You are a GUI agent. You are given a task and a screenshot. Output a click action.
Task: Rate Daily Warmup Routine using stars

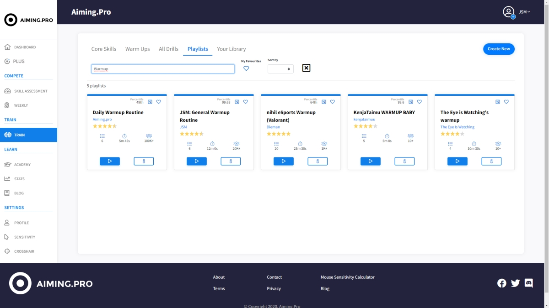click(x=105, y=126)
